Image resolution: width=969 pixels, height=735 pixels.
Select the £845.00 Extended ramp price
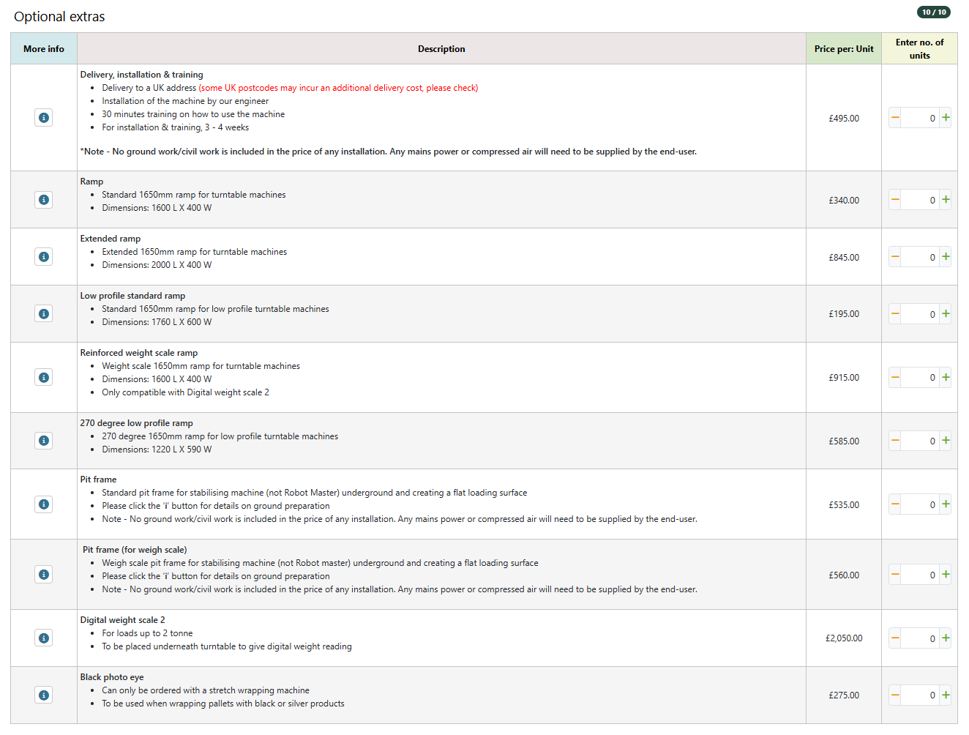coord(844,257)
